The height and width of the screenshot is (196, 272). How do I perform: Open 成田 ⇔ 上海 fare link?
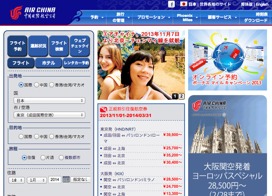(114, 149)
